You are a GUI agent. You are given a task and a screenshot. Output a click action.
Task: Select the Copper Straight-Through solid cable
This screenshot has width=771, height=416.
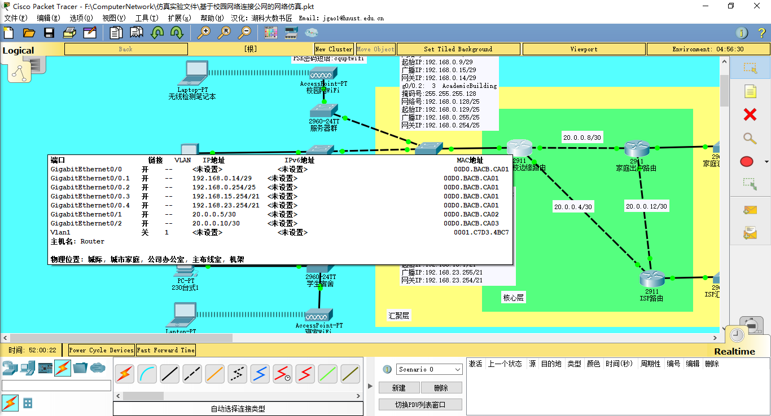click(x=170, y=373)
